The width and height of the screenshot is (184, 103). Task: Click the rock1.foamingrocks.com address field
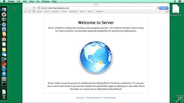98,8
